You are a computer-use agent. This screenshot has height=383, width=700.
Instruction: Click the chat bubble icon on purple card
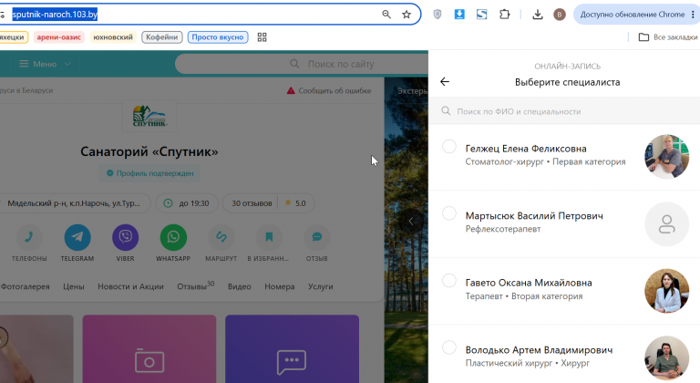click(x=292, y=362)
